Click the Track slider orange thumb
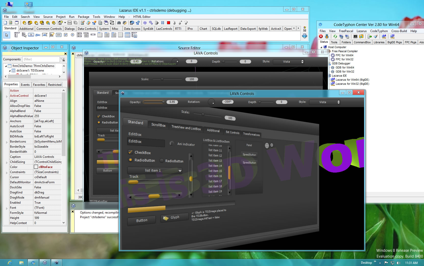Viewport: 424px width, 266px height. [133, 182]
